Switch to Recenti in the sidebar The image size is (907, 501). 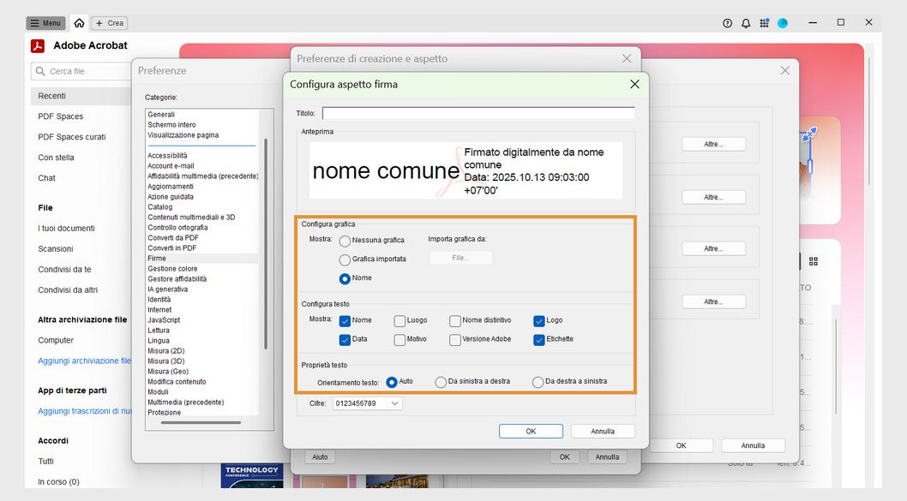coord(53,95)
